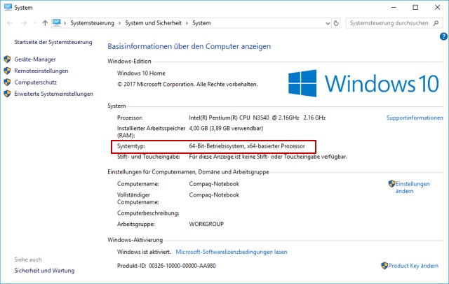Image resolution: width=449 pixels, height=284 pixels.
Task: Open the address bar history dropdown
Action: [x=328, y=23]
